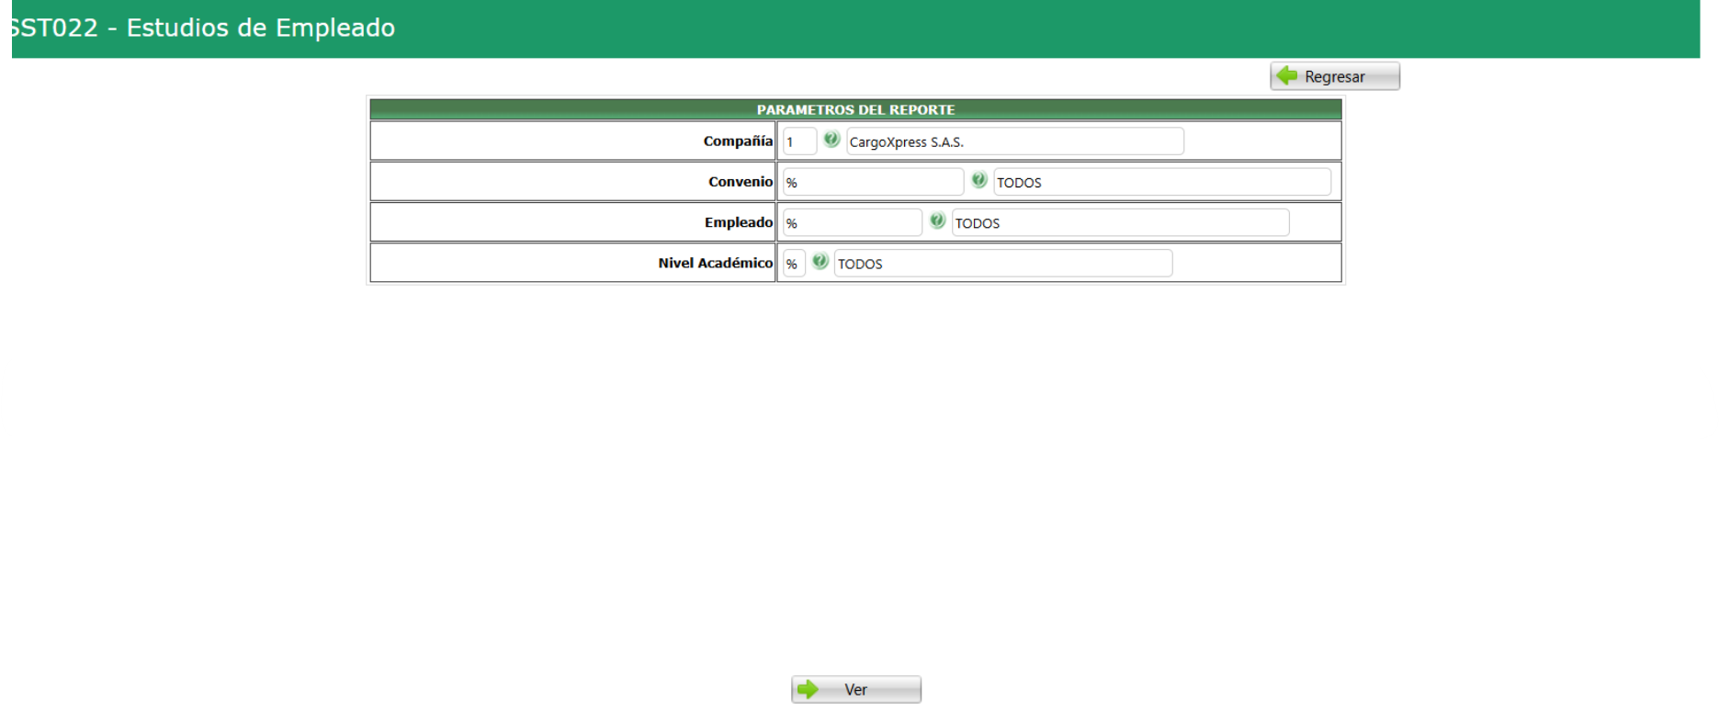Focus the Convenio code field
Image resolution: width=1719 pixels, height=723 pixels.
[x=873, y=182]
